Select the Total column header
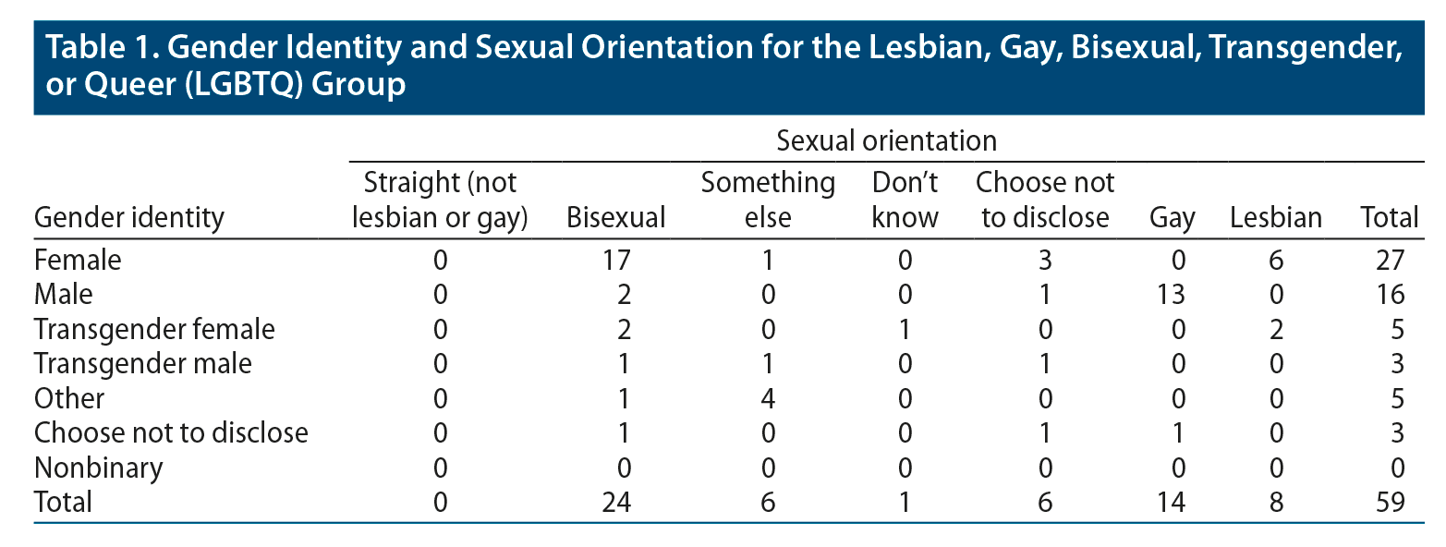This screenshot has width=1446, height=547. point(1389,217)
